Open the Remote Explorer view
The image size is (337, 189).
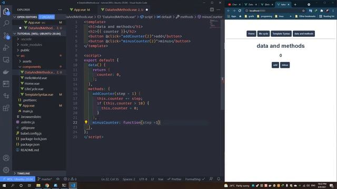6,60
